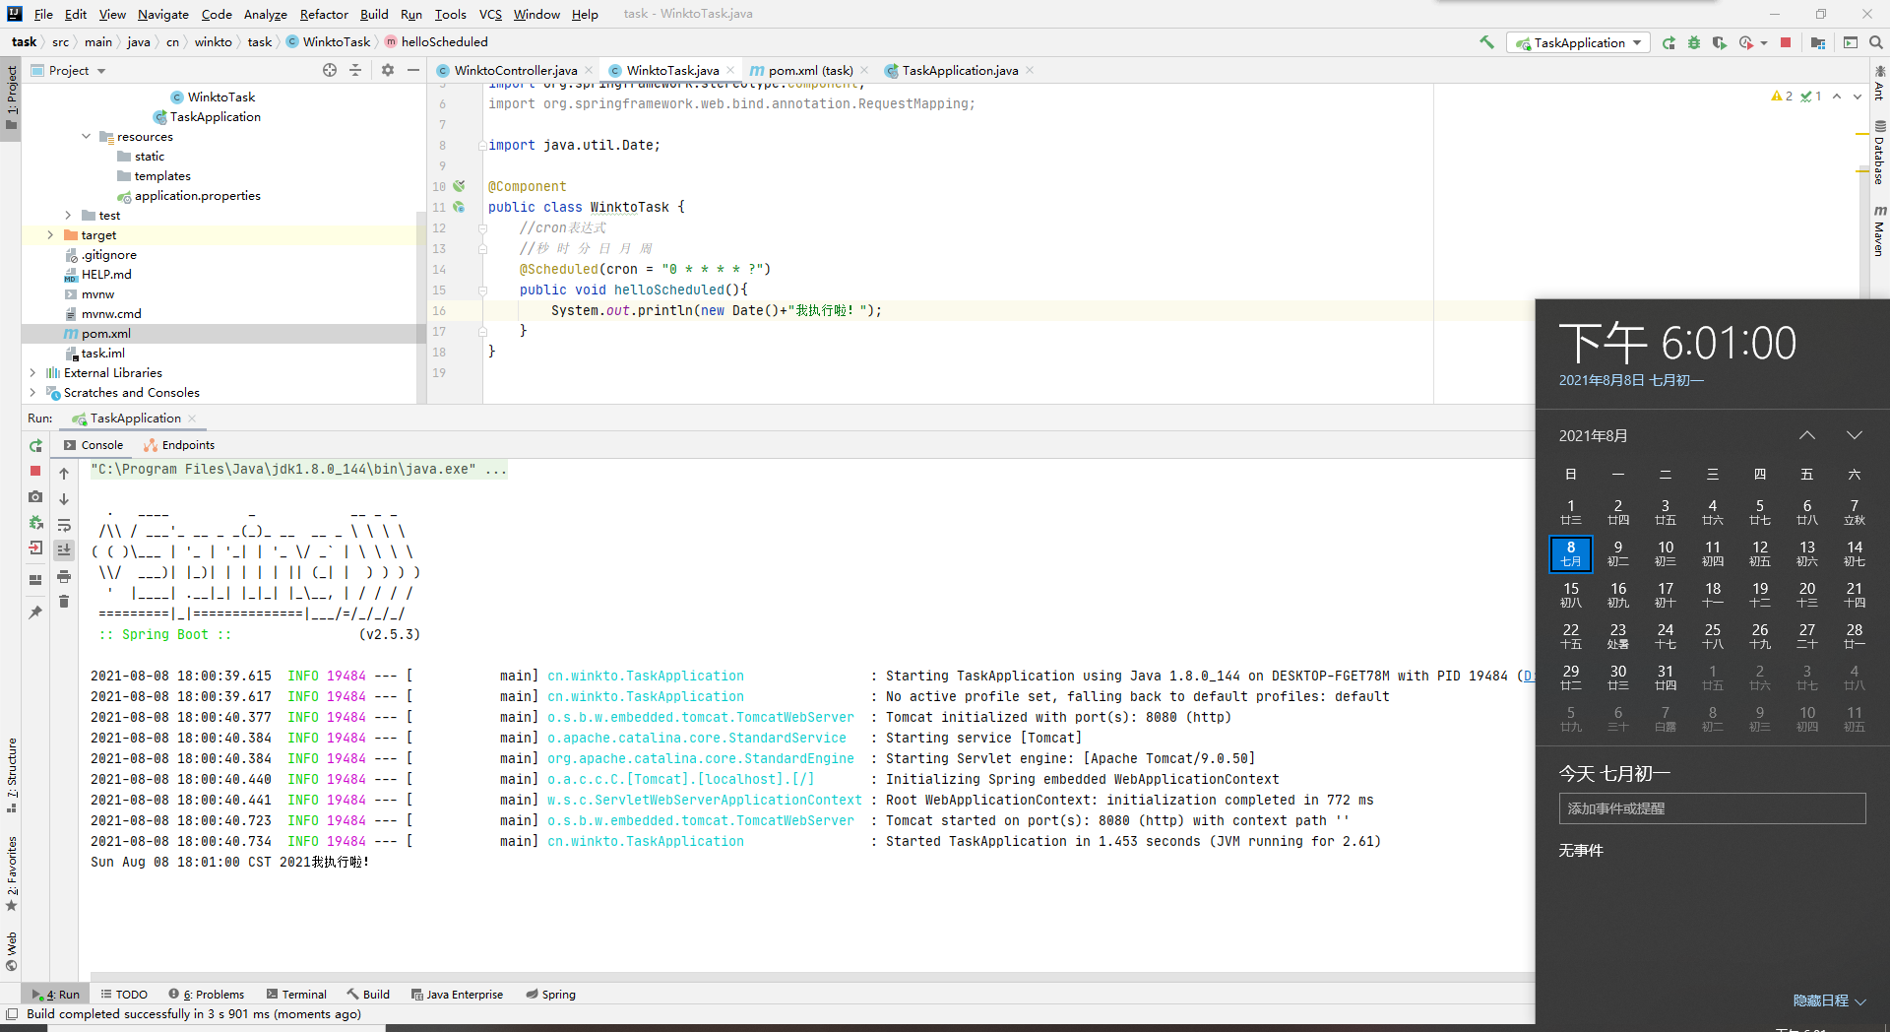Jump to next highlighted error arrow in editor

(x=1858, y=97)
